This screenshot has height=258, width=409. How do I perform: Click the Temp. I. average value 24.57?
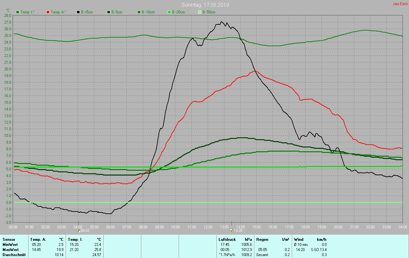click(x=96, y=254)
